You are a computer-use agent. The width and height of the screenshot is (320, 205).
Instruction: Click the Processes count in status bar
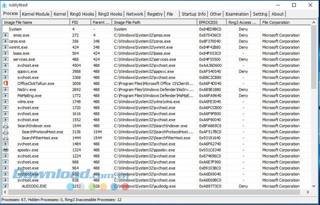14,200
